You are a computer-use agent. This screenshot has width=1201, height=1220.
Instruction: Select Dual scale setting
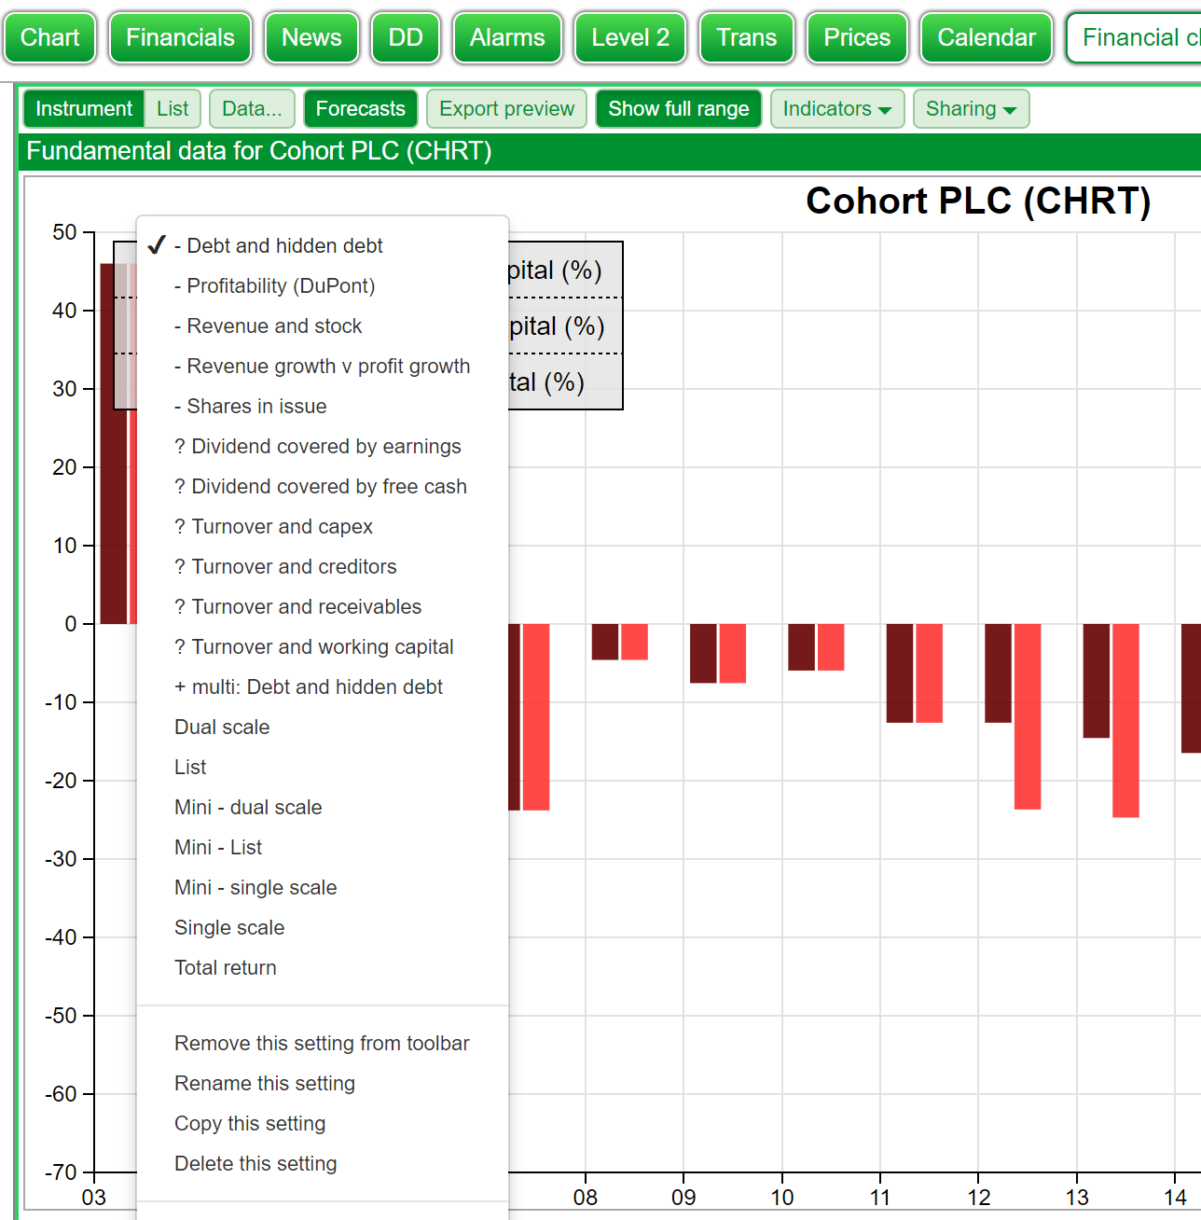coord(323,727)
